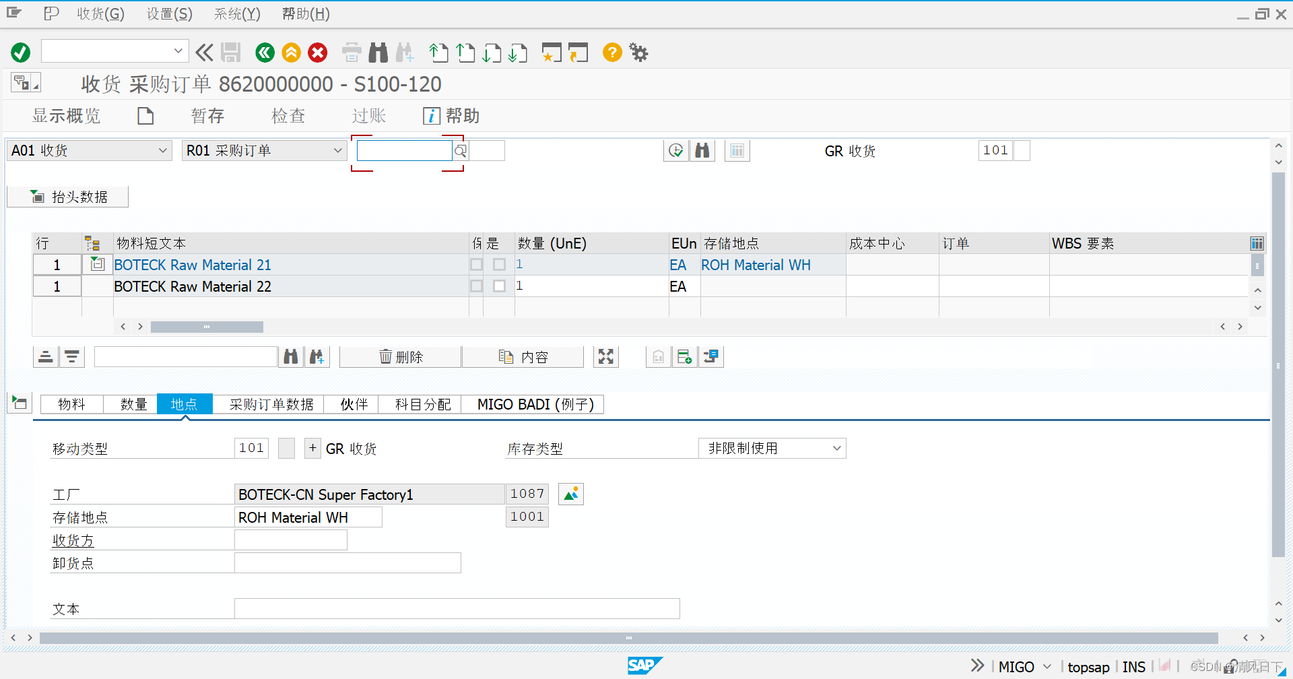The height and width of the screenshot is (679, 1293).
Task: Click the find binoculars icon below item table
Action: click(291, 357)
